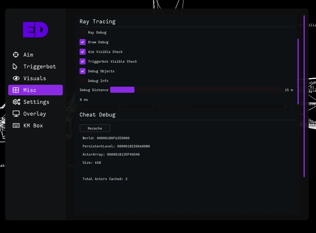316x233 pixels.
Task: Click the Ray Tracing section's inner scrollbar
Action: [298, 71]
